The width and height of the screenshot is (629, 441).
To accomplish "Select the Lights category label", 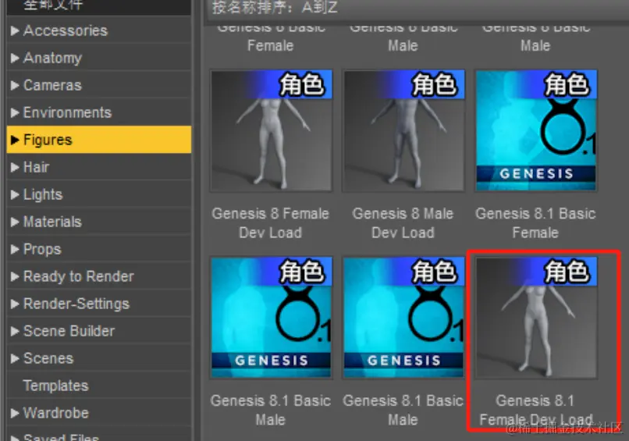I will (43, 194).
